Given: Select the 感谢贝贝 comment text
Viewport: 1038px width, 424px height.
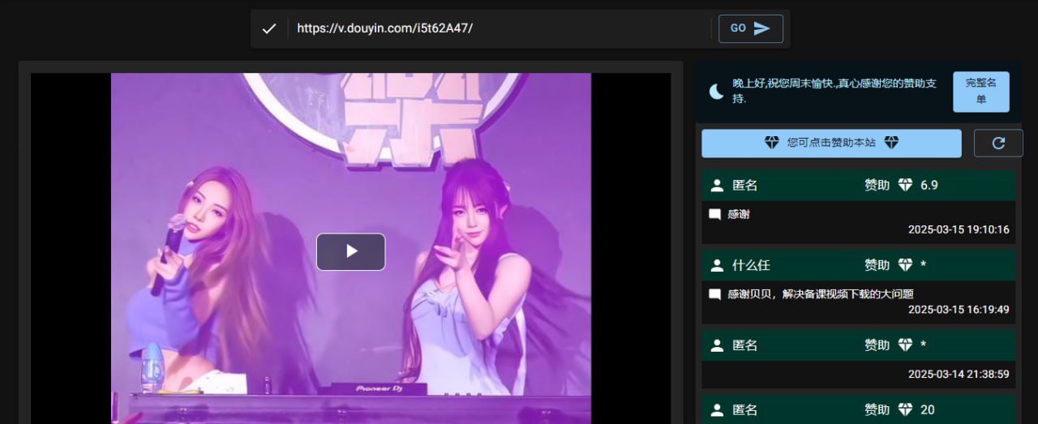Looking at the screenshot, I should (x=821, y=293).
